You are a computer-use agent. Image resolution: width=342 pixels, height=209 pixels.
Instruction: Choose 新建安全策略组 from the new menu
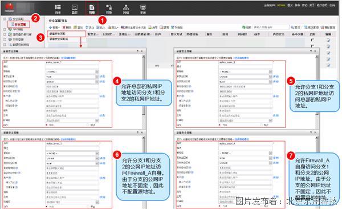click(x=67, y=39)
